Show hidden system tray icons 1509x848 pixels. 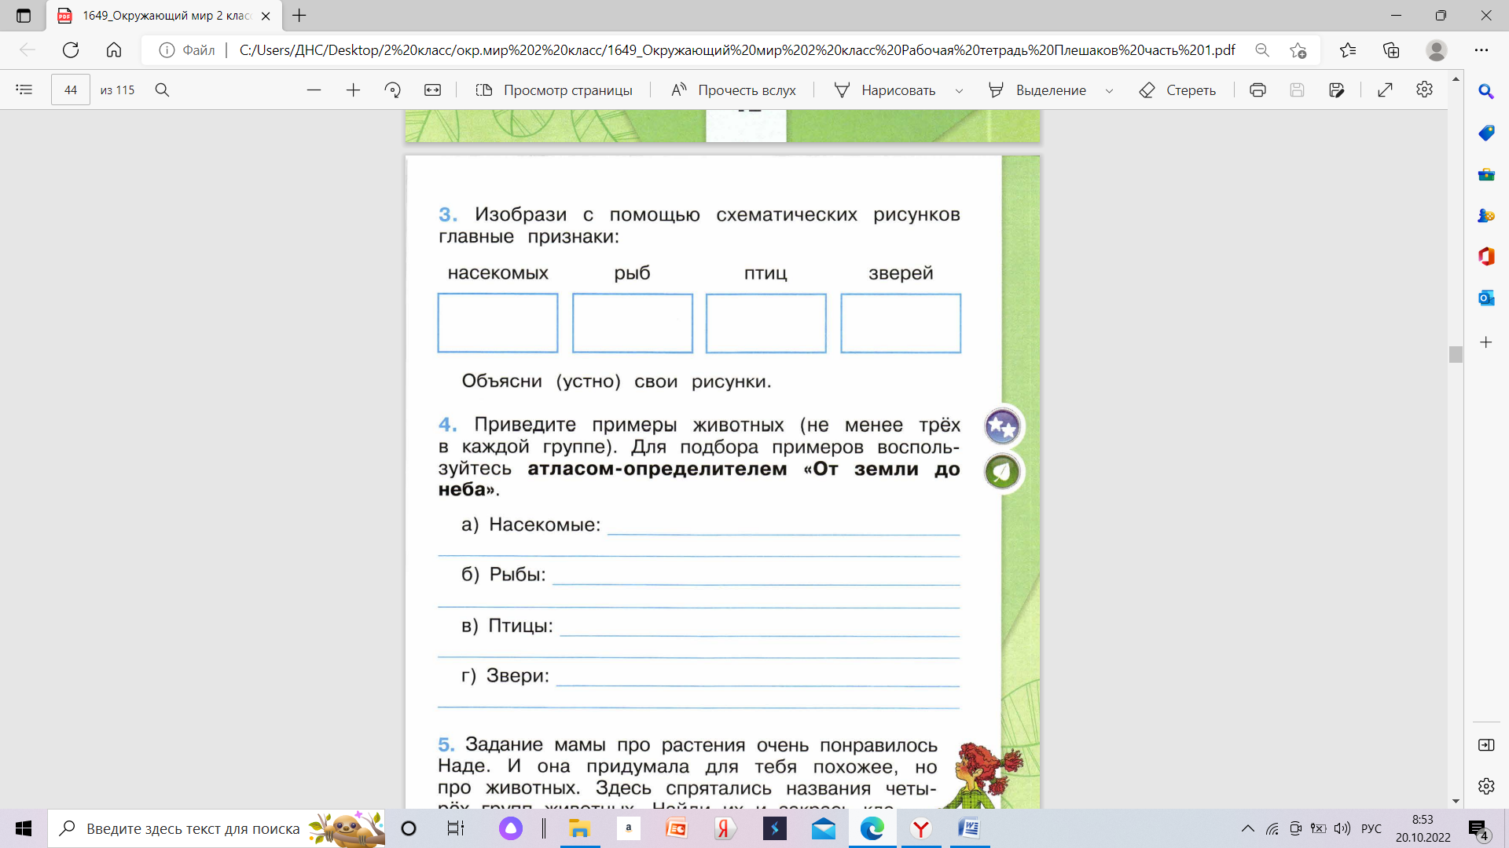click(x=1247, y=828)
